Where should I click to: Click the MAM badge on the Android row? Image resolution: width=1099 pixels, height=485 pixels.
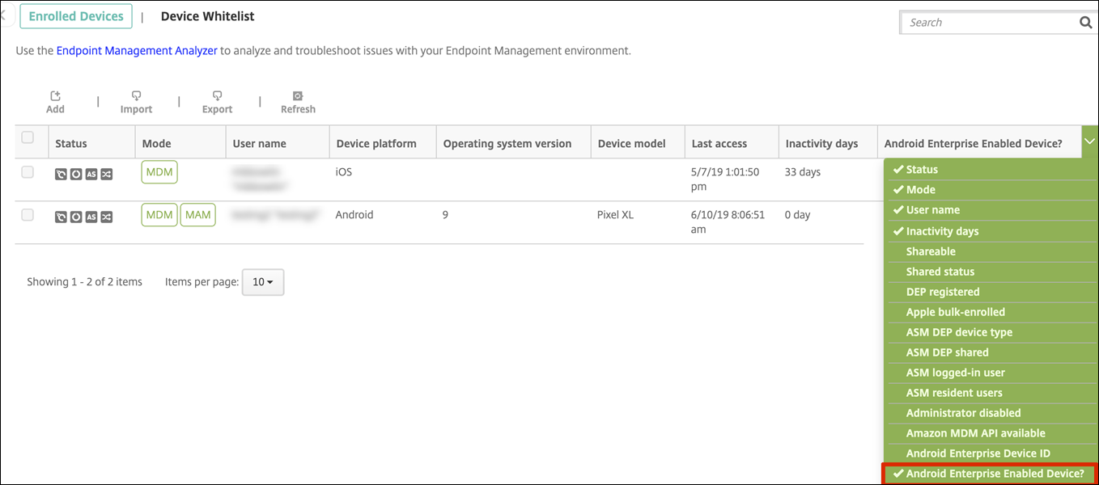click(197, 214)
